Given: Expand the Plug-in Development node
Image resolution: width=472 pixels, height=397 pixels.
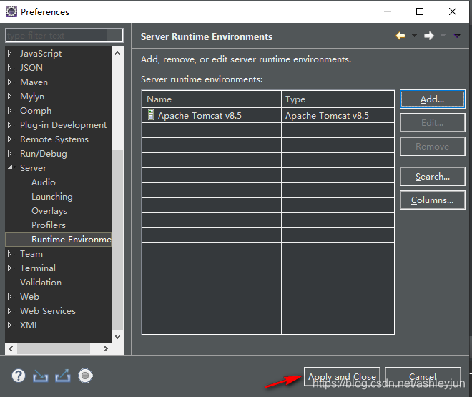Looking at the screenshot, I should [x=9, y=124].
